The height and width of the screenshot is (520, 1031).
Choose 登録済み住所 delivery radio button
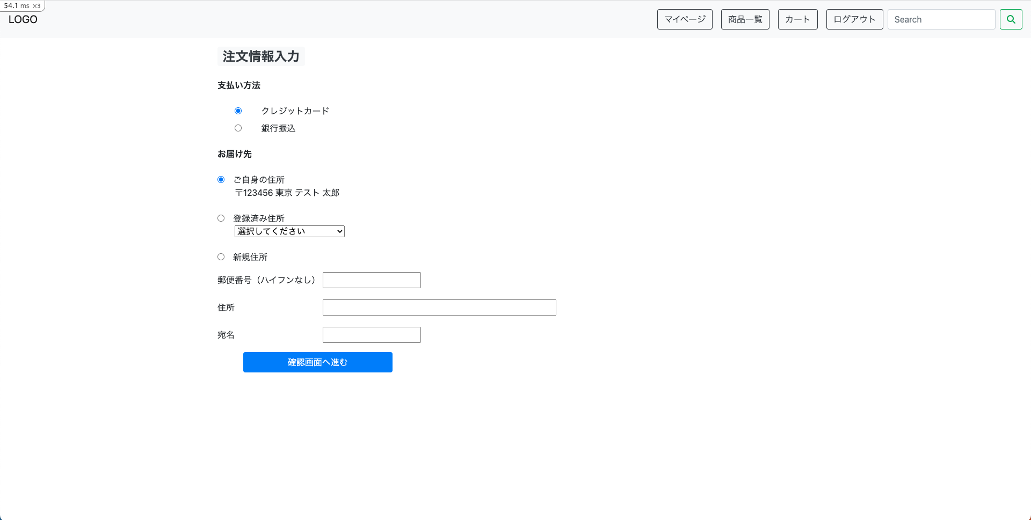(221, 218)
